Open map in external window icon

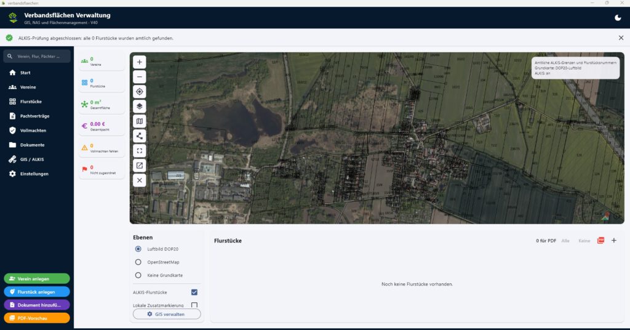pyautogui.click(x=140, y=165)
